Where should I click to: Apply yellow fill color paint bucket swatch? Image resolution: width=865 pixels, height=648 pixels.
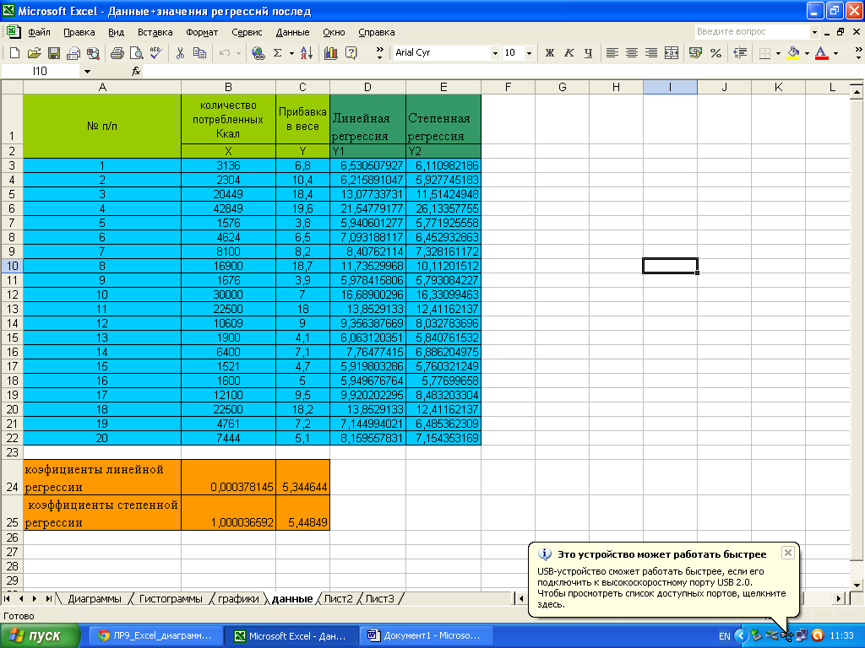[x=793, y=53]
